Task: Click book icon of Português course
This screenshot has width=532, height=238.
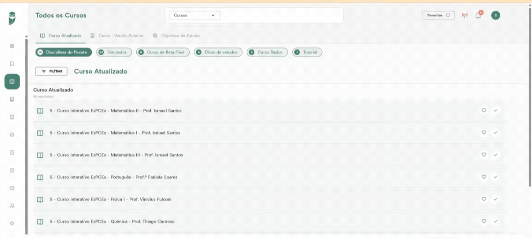Action: pos(40,177)
